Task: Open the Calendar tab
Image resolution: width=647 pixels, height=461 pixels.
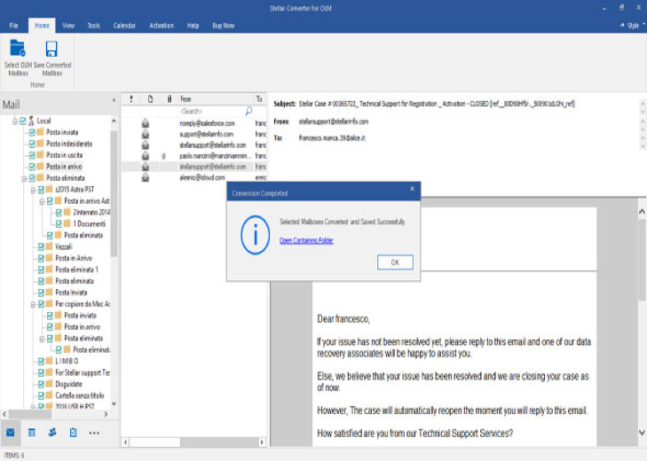Action: (124, 26)
